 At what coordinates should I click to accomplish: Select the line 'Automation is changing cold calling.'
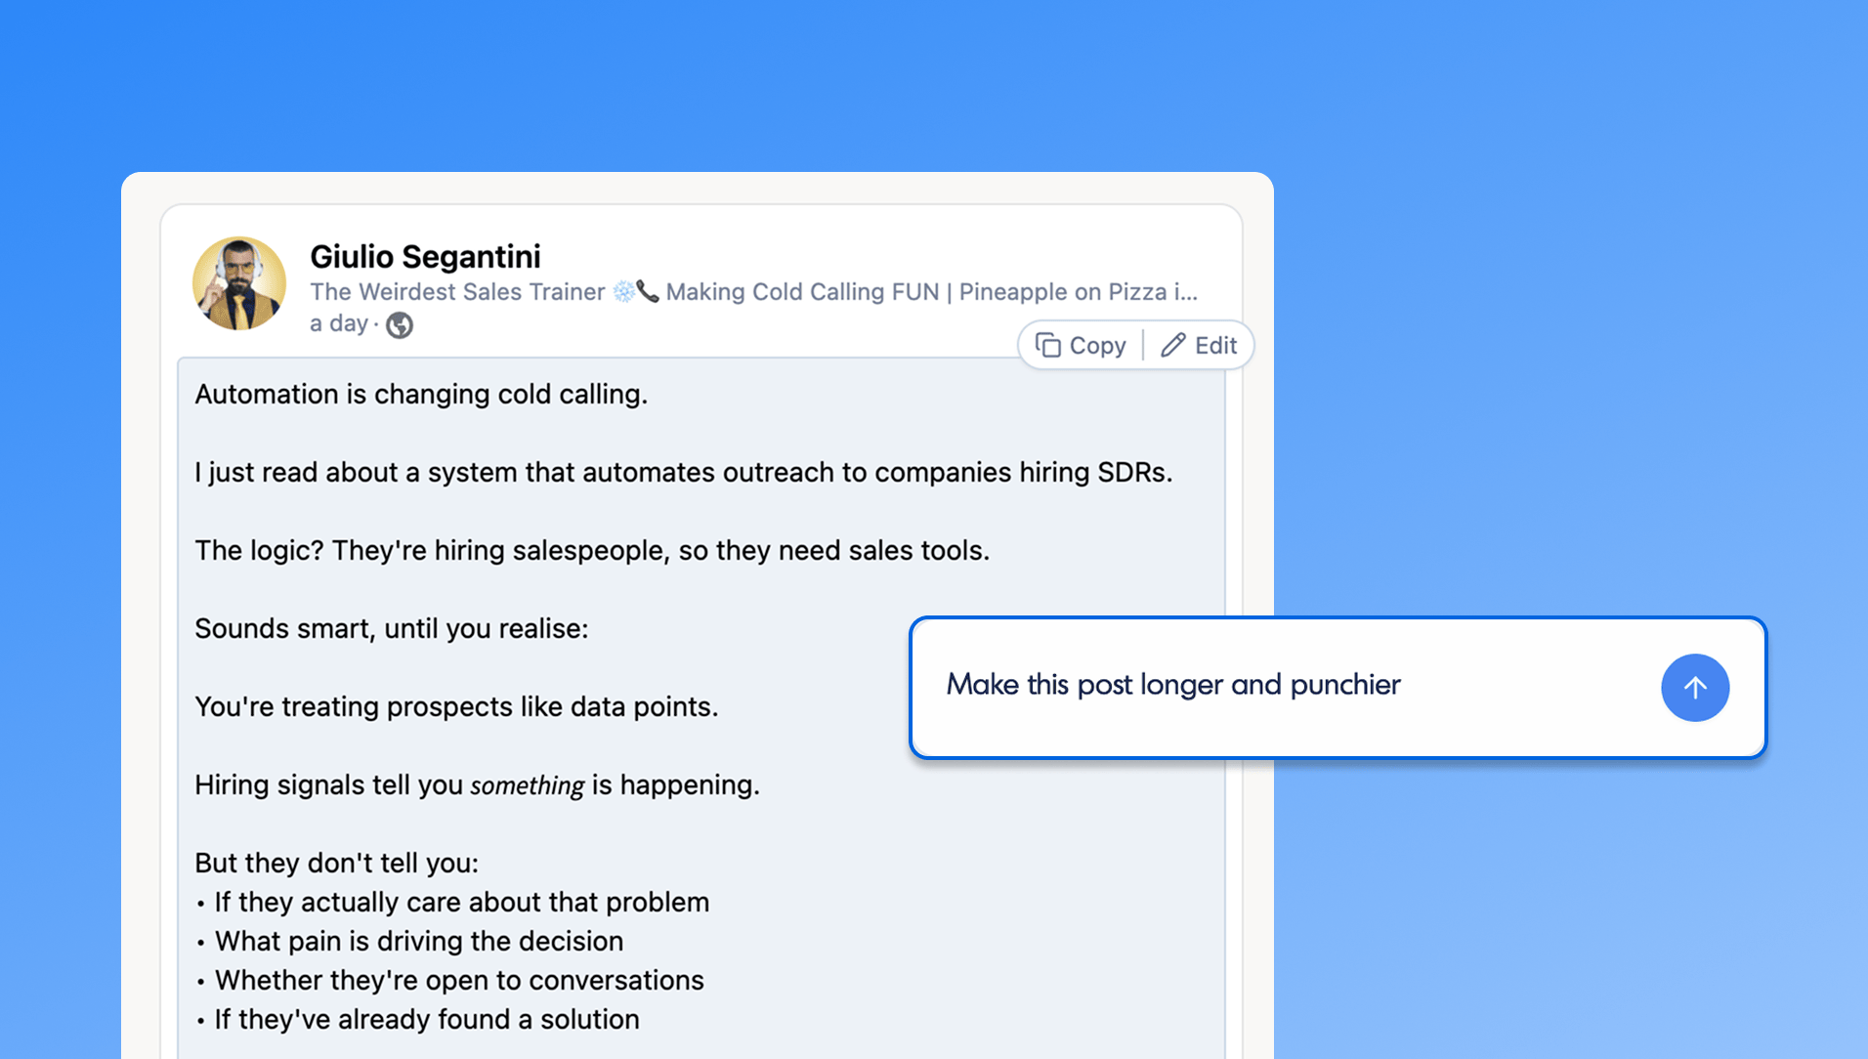422,394
